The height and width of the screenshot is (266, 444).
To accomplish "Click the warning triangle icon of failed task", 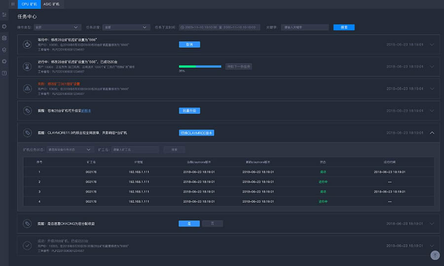I will (27, 88).
